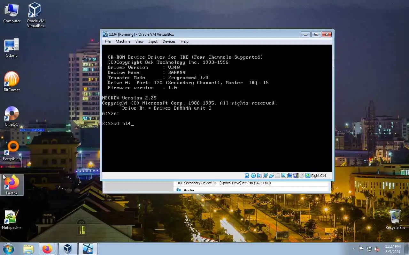
Task: Open the clock showing 11:27 PM
Action: click(393, 249)
